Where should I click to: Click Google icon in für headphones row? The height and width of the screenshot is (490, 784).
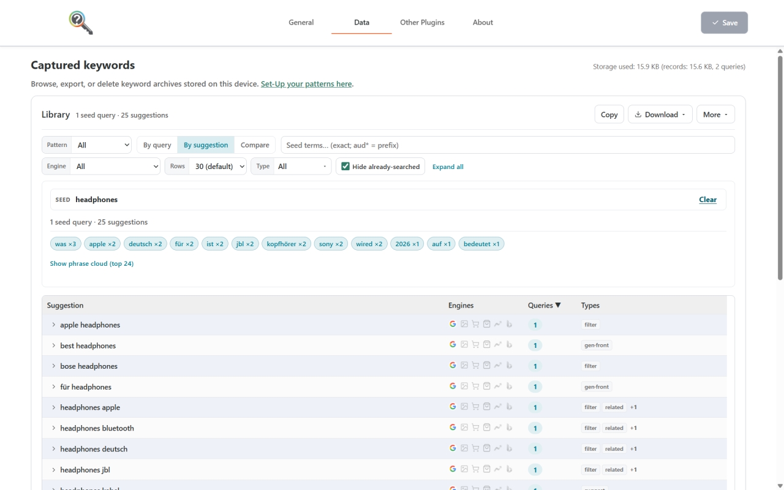click(x=453, y=386)
